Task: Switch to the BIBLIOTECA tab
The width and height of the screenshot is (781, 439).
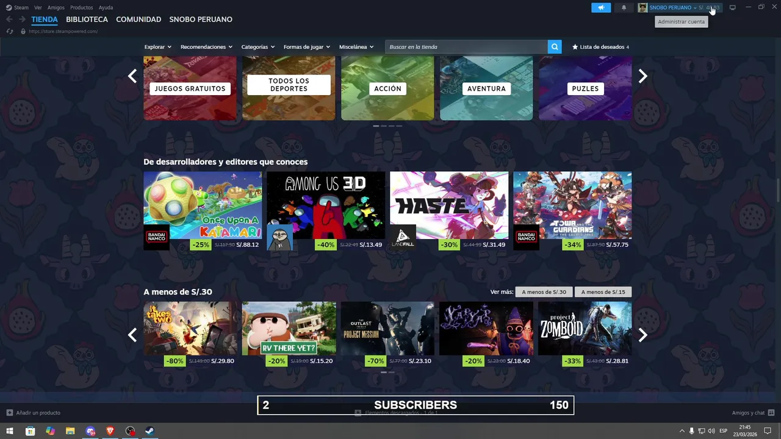Action: (87, 20)
